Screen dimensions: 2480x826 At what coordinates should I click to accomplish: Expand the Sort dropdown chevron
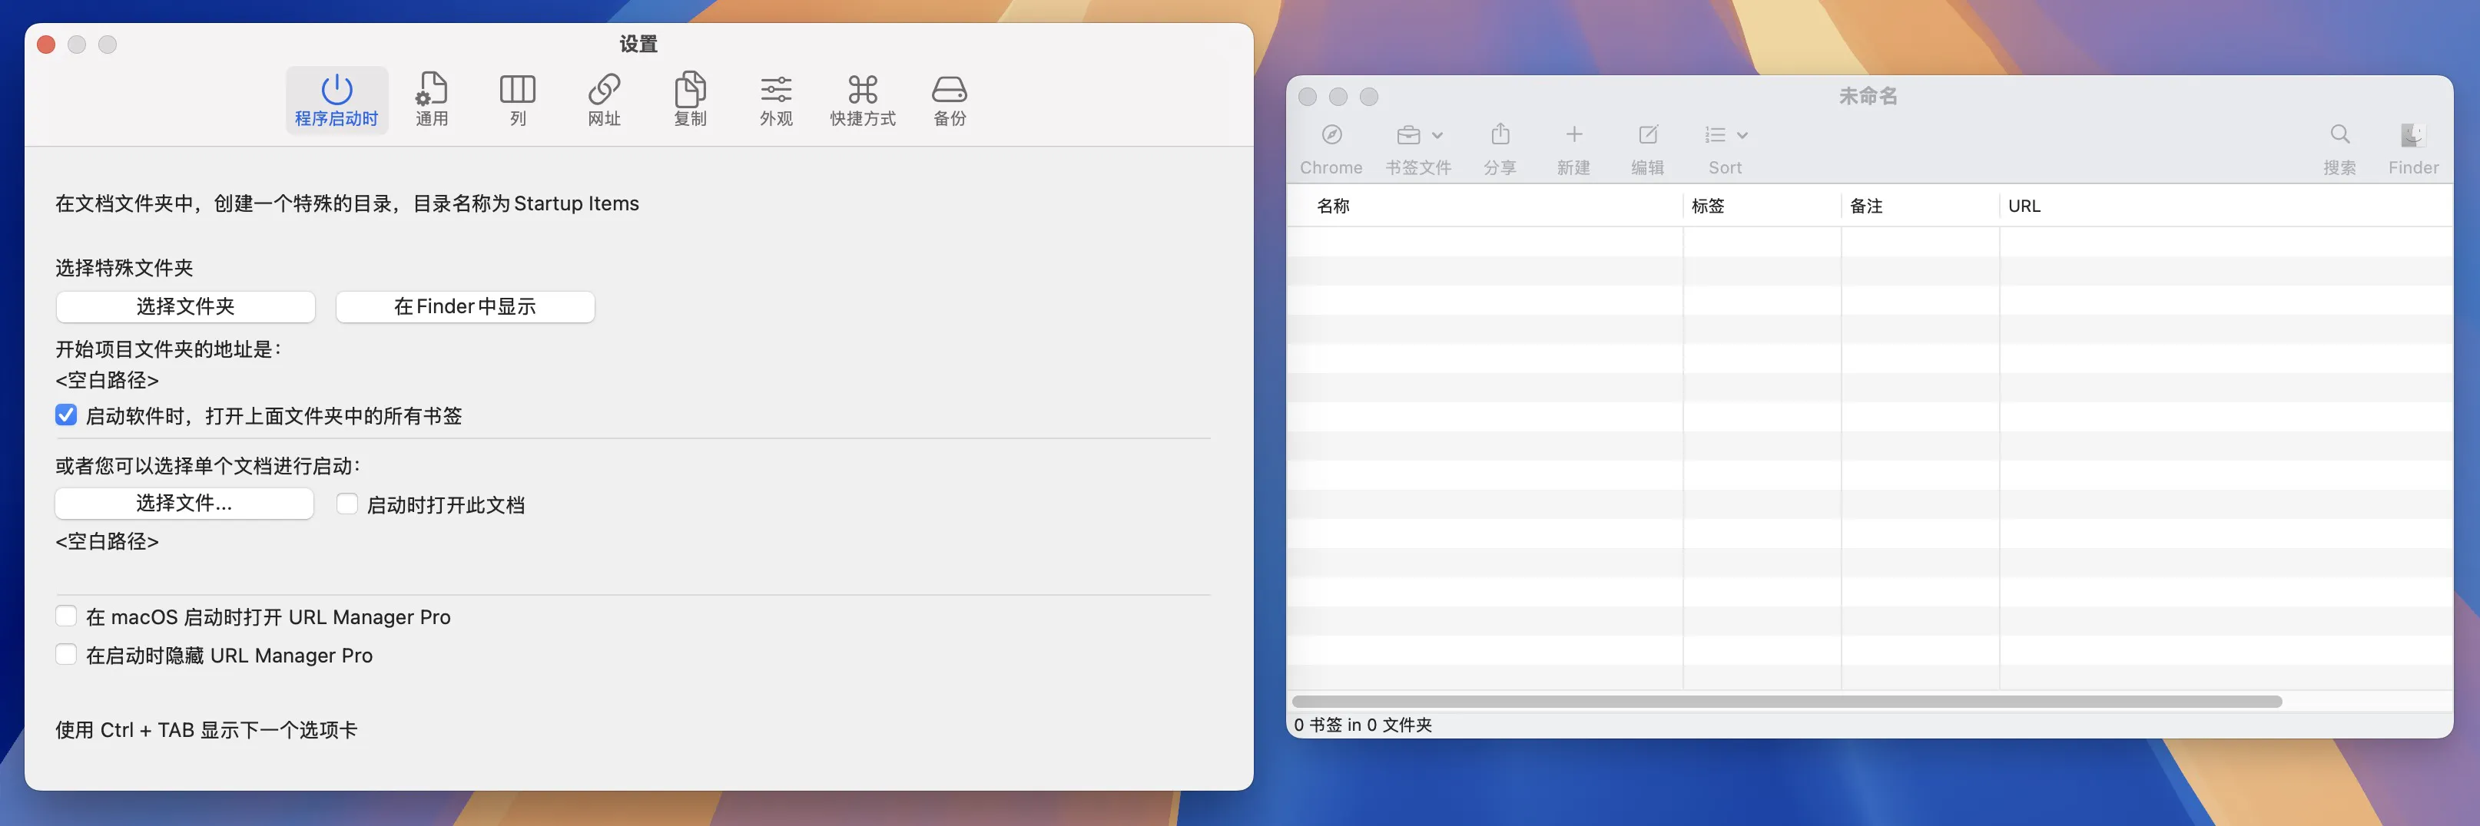(x=1742, y=136)
